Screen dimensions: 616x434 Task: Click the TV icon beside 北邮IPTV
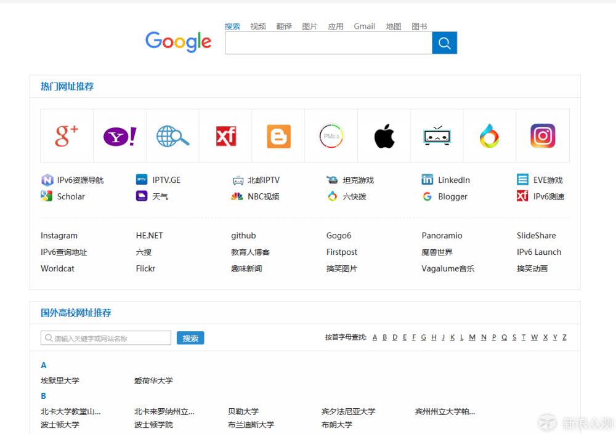[238, 180]
